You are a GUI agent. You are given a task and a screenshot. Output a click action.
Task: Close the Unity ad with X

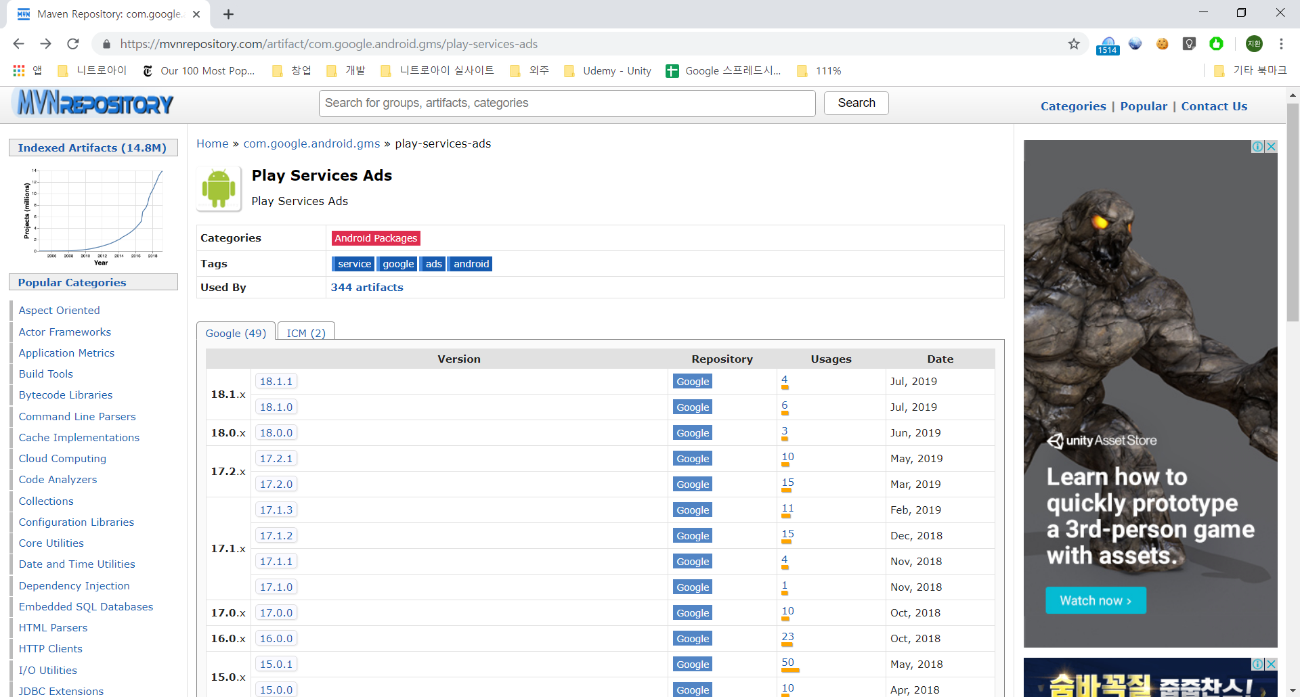(1272, 147)
